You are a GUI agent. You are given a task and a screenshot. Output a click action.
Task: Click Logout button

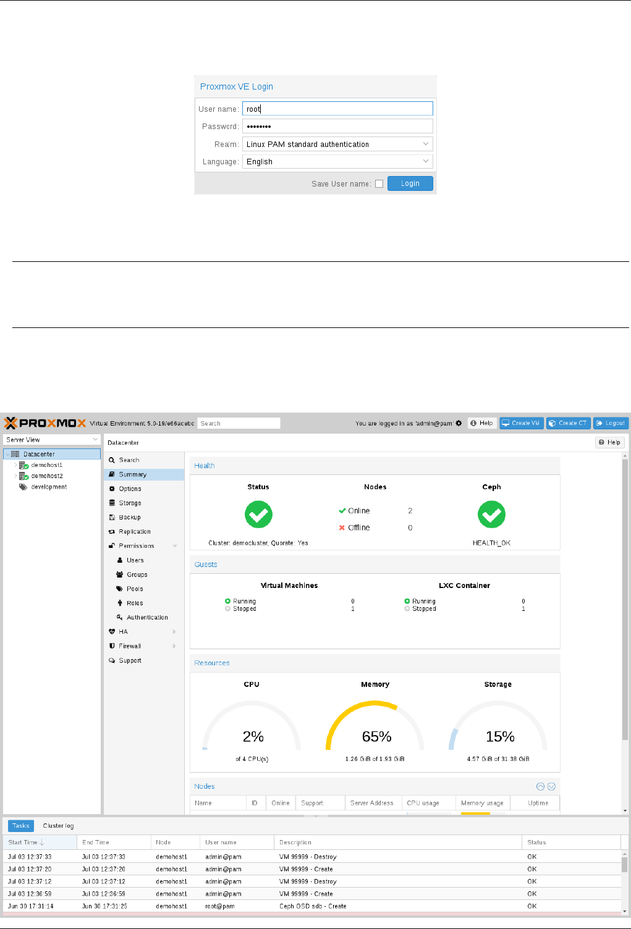tap(611, 423)
